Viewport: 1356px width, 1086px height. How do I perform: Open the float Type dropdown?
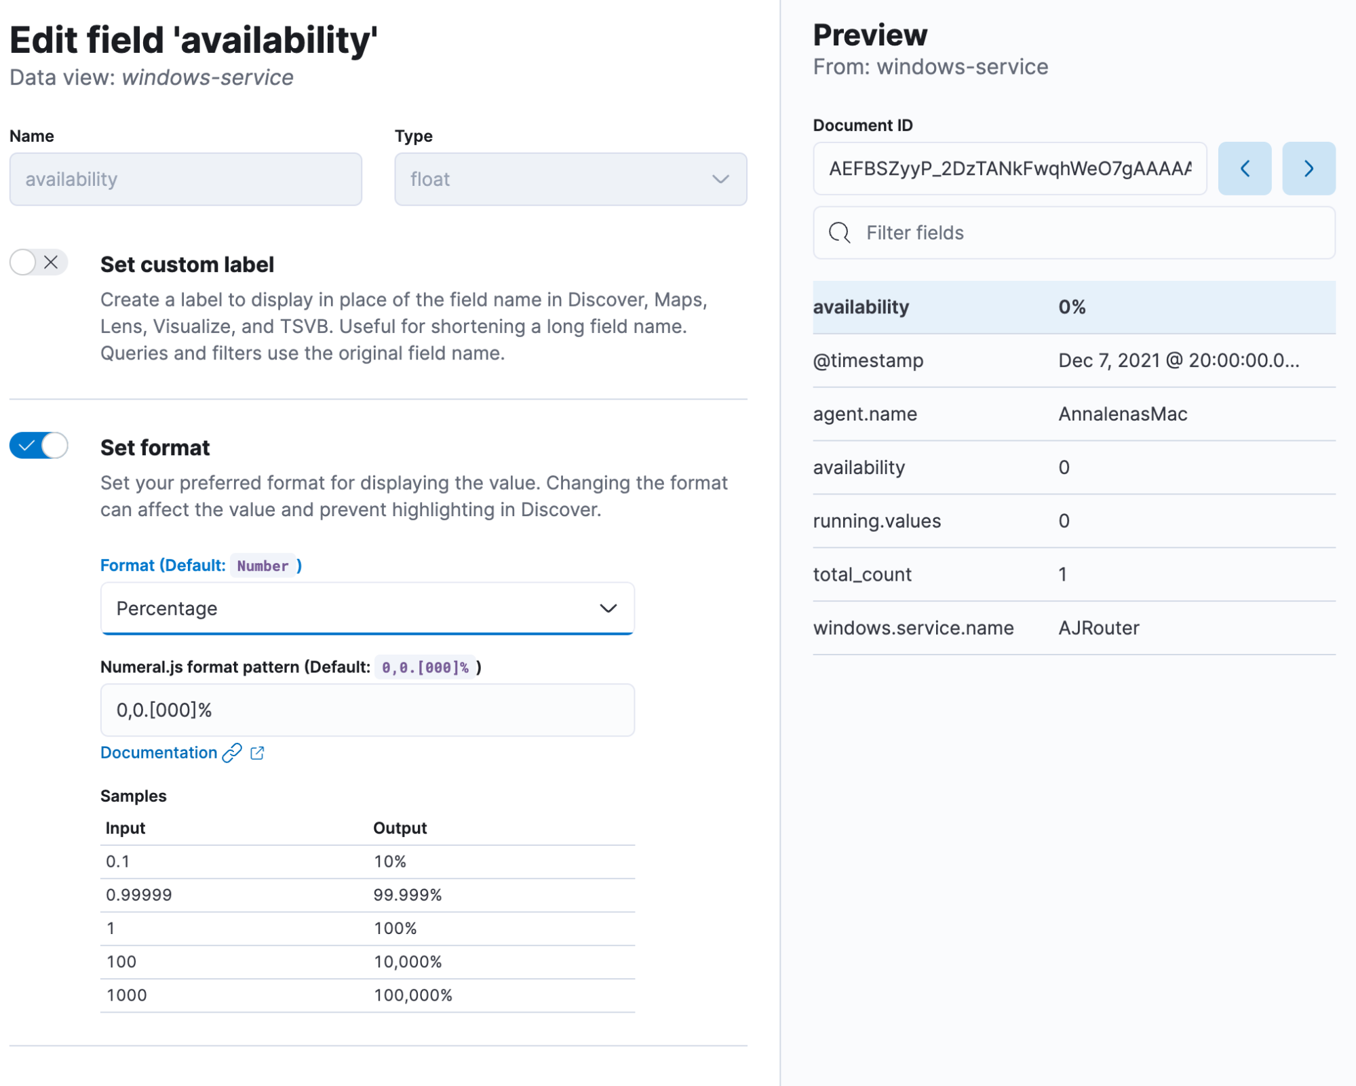pyautogui.click(x=570, y=179)
